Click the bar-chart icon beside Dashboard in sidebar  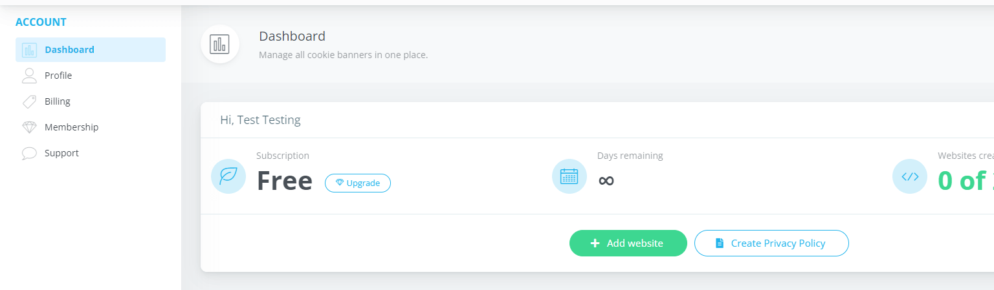pos(29,50)
